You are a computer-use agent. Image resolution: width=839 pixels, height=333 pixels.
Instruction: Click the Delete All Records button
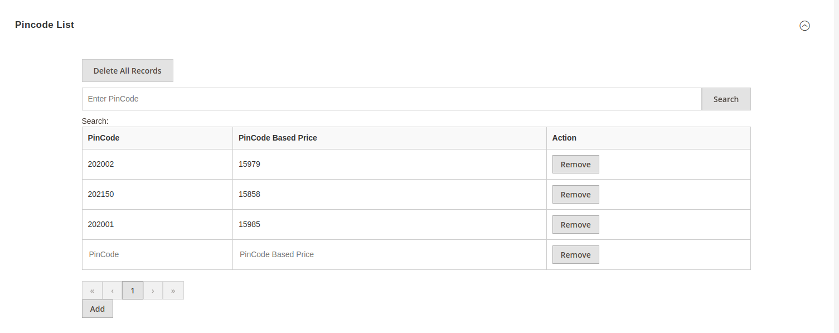pos(127,71)
